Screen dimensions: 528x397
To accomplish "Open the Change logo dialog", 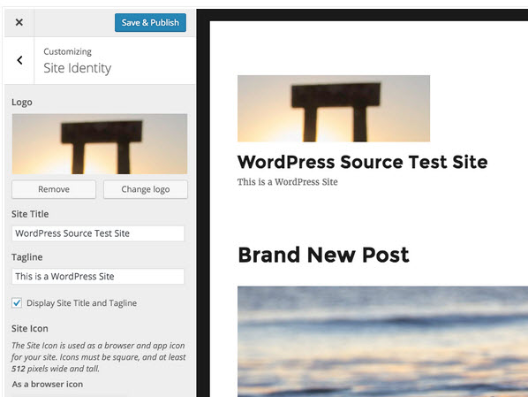I will click(146, 189).
